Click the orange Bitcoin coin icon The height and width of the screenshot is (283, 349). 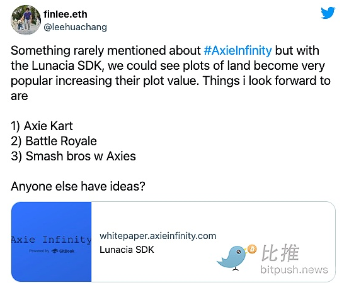pos(252,249)
